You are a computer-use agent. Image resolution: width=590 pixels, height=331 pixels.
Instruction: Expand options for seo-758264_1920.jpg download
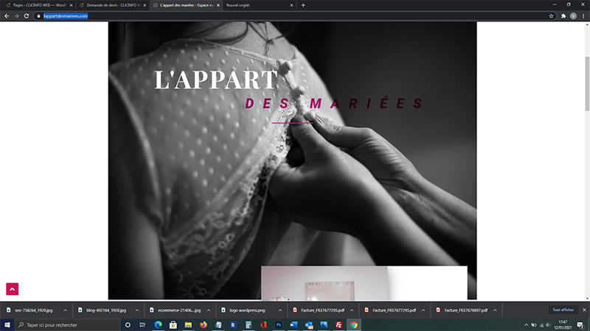65,310
